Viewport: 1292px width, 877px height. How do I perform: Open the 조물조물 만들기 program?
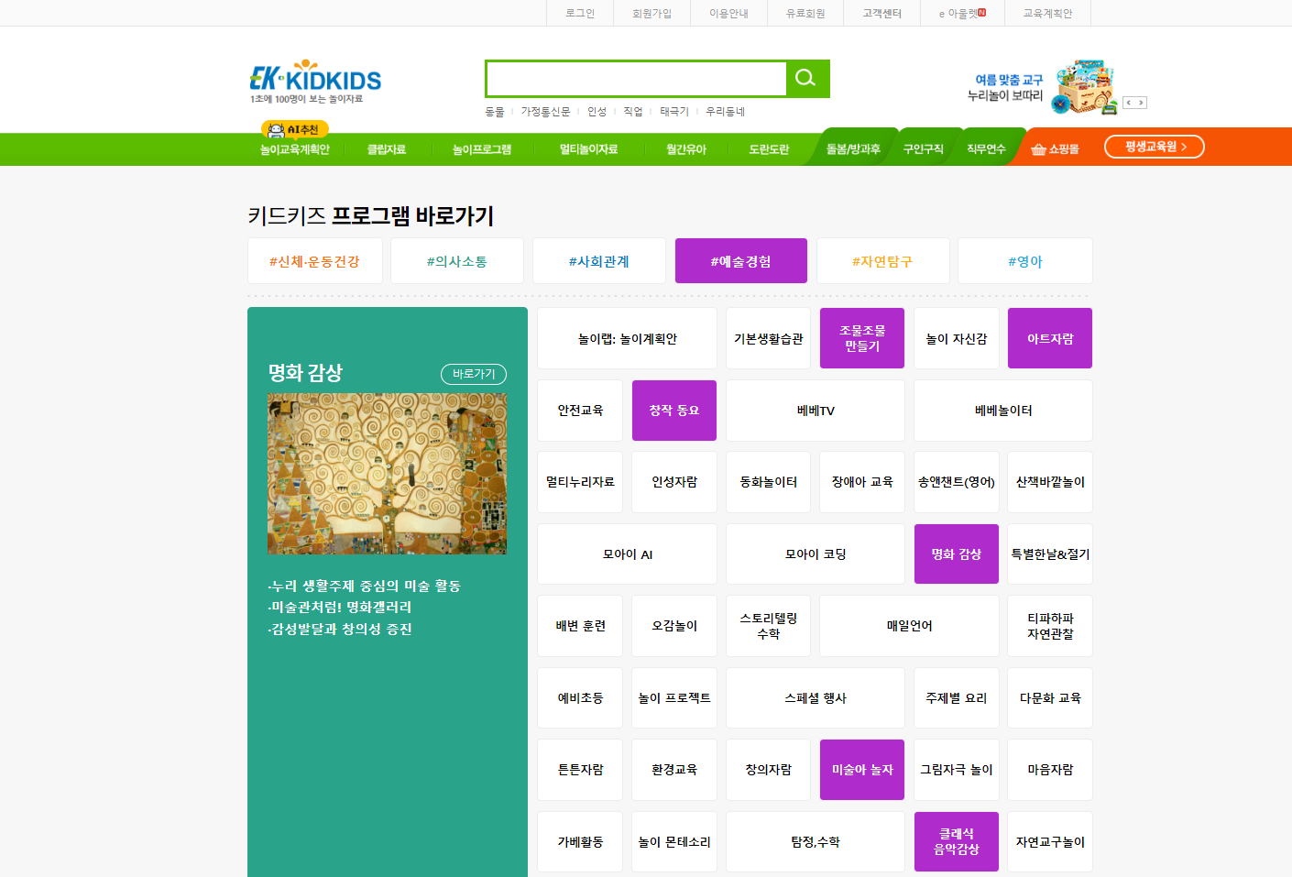click(862, 338)
